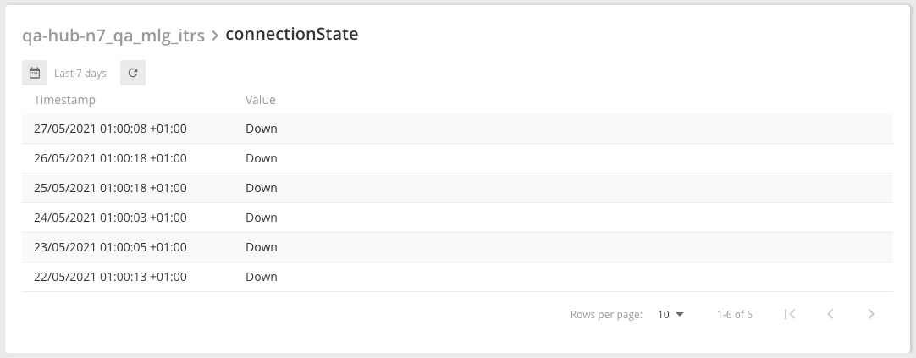916x358 pixels.
Task: Click the connectionState breadcrumb title
Action: (291, 34)
